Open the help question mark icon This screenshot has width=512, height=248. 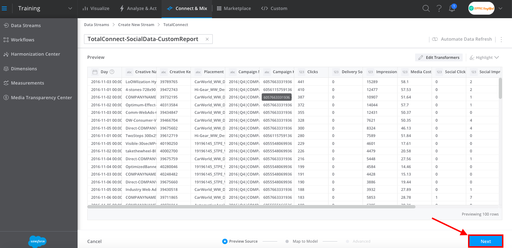[439, 8]
